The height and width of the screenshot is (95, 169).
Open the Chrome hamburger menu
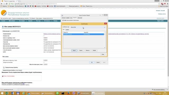[168, 4]
